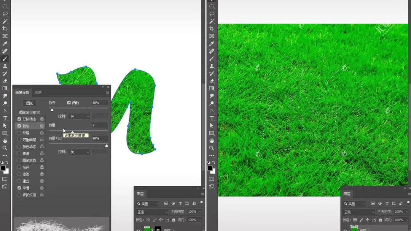This screenshot has height=231, width=411.
Task: Select the Clone Stamp tool
Action: tap(5, 66)
